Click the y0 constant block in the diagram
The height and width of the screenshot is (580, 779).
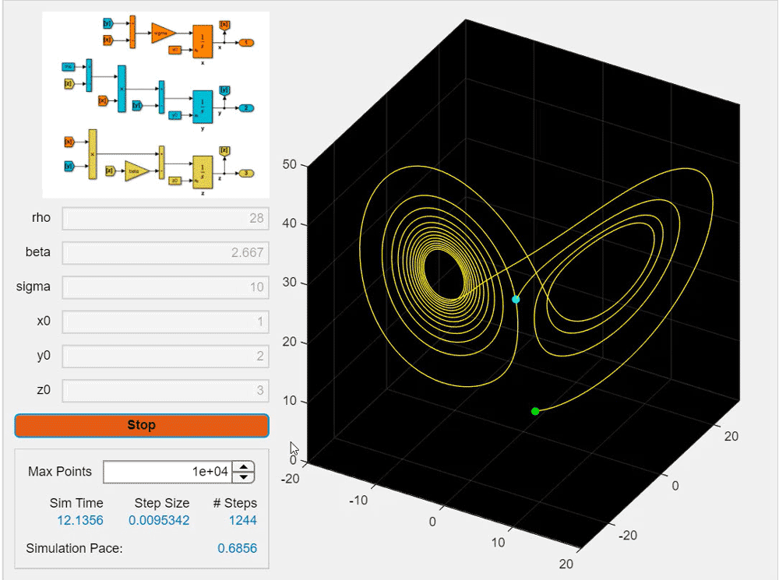[x=174, y=115]
